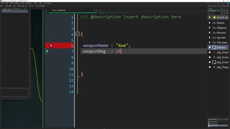
Task: Click the Asset Browser menu icon beside filter
Action: [227, 13]
